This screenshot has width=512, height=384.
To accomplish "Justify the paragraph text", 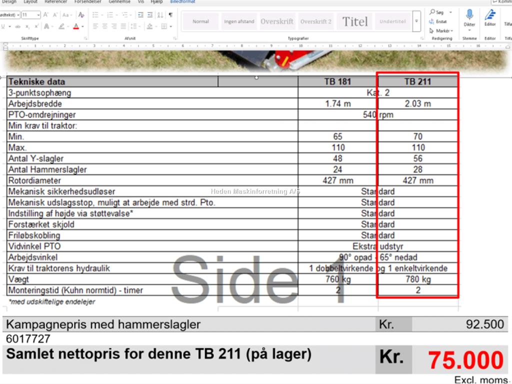I will point(124,26).
